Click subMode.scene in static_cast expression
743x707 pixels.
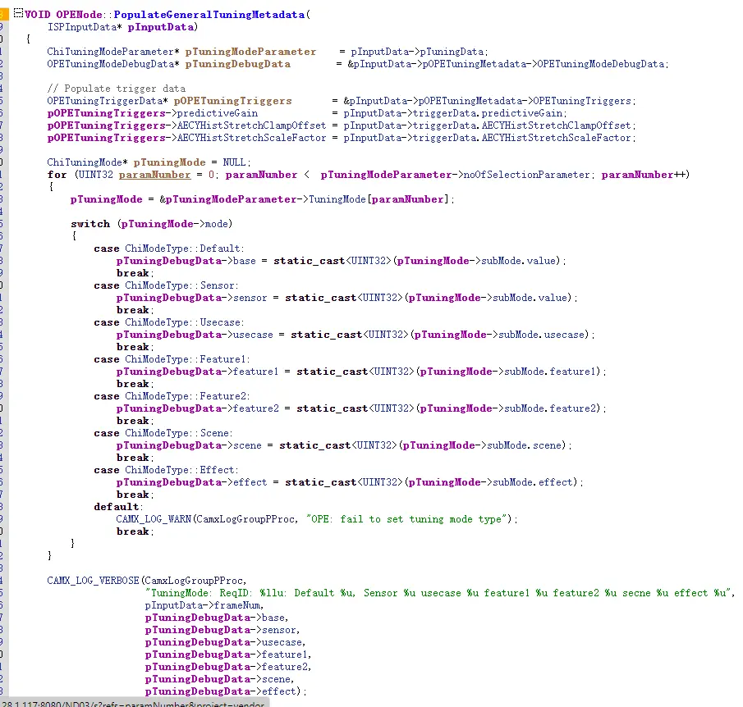pyautogui.click(x=524, y=445)
